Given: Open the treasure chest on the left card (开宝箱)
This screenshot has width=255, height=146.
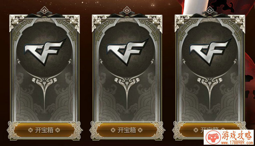Looking at the screenshot, I should click(x=44, y=130).
